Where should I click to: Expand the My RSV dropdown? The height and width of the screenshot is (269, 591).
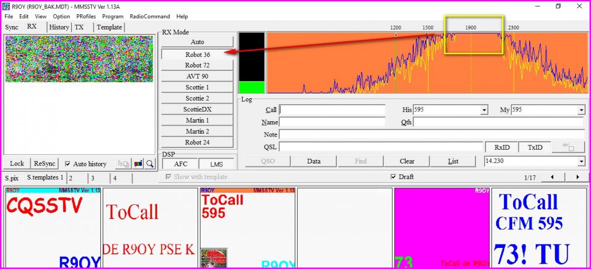[x=581, y=110]
